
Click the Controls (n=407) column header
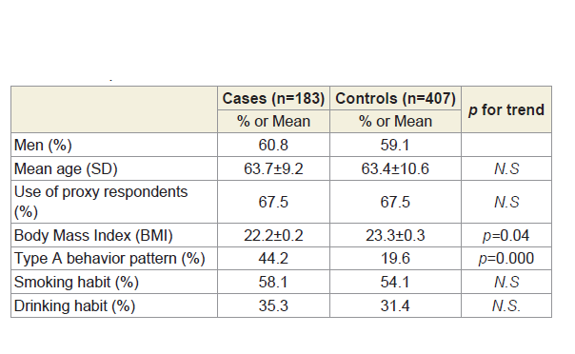(x=395, y=99)
